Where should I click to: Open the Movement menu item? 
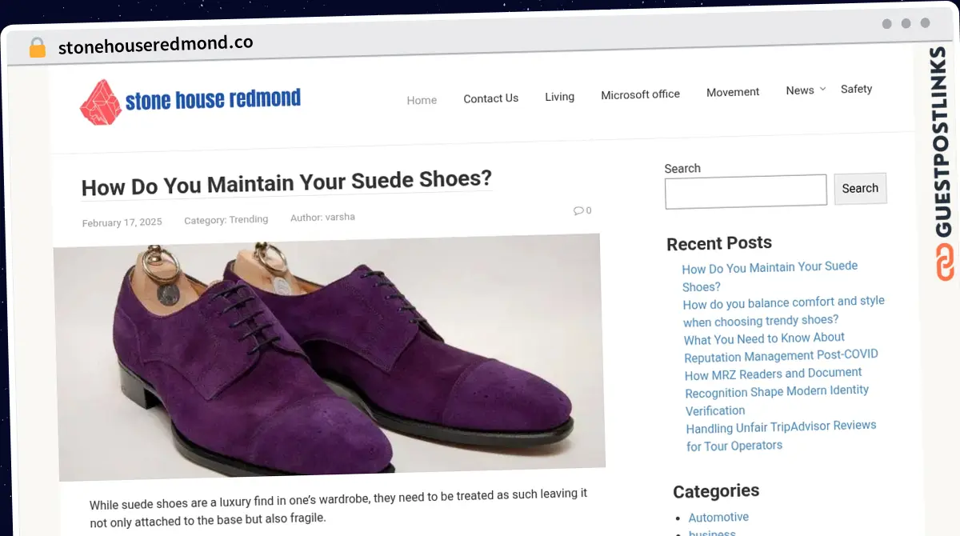[733, 92]
